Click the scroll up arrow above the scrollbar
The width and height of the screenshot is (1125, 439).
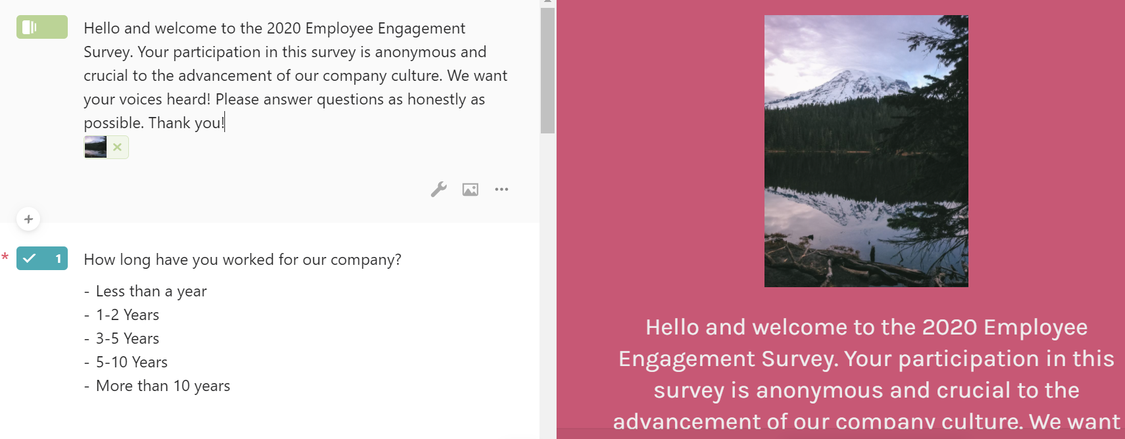(547, 3)
